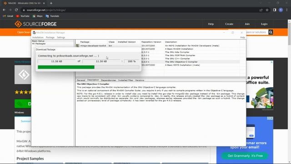This screenshot has width=291, height=164.
Task: Select 'The GNU Ada Compiler' row
Action: pos(190,52)
